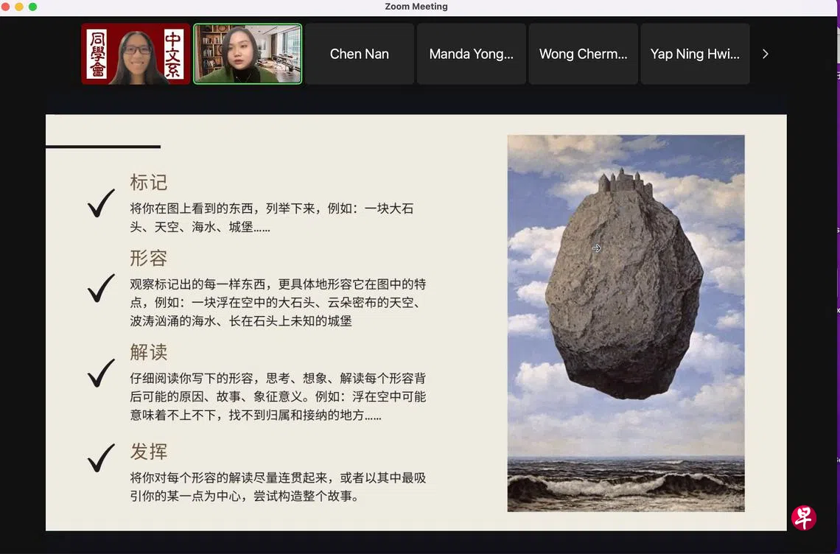Select the checkmark beside 解读 section
840x554 pixels.
point(101,373)
